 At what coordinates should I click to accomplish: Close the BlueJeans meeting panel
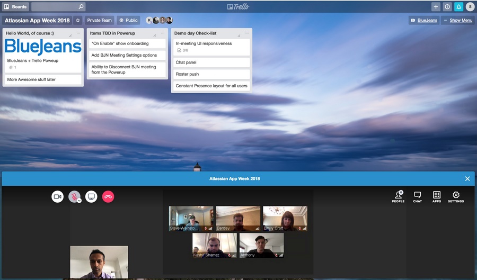click(467, 178)
